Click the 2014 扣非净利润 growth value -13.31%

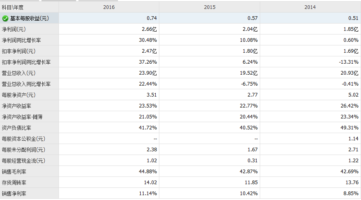coord(348,62)
